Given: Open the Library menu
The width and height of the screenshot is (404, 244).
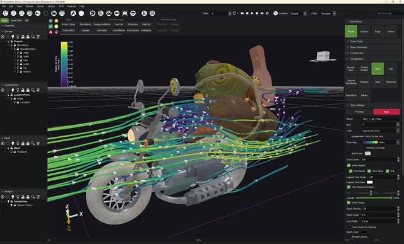Looking at the screenshot, I should pyautogui.click(x=51, y=6).
